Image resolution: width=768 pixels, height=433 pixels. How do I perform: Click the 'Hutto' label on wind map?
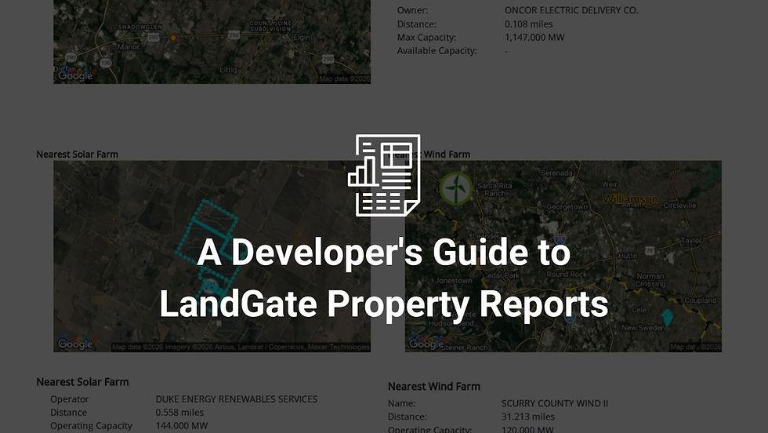(x=628, y=256)
